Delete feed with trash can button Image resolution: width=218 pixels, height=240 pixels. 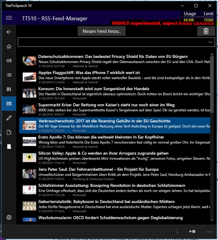point(206,31)
